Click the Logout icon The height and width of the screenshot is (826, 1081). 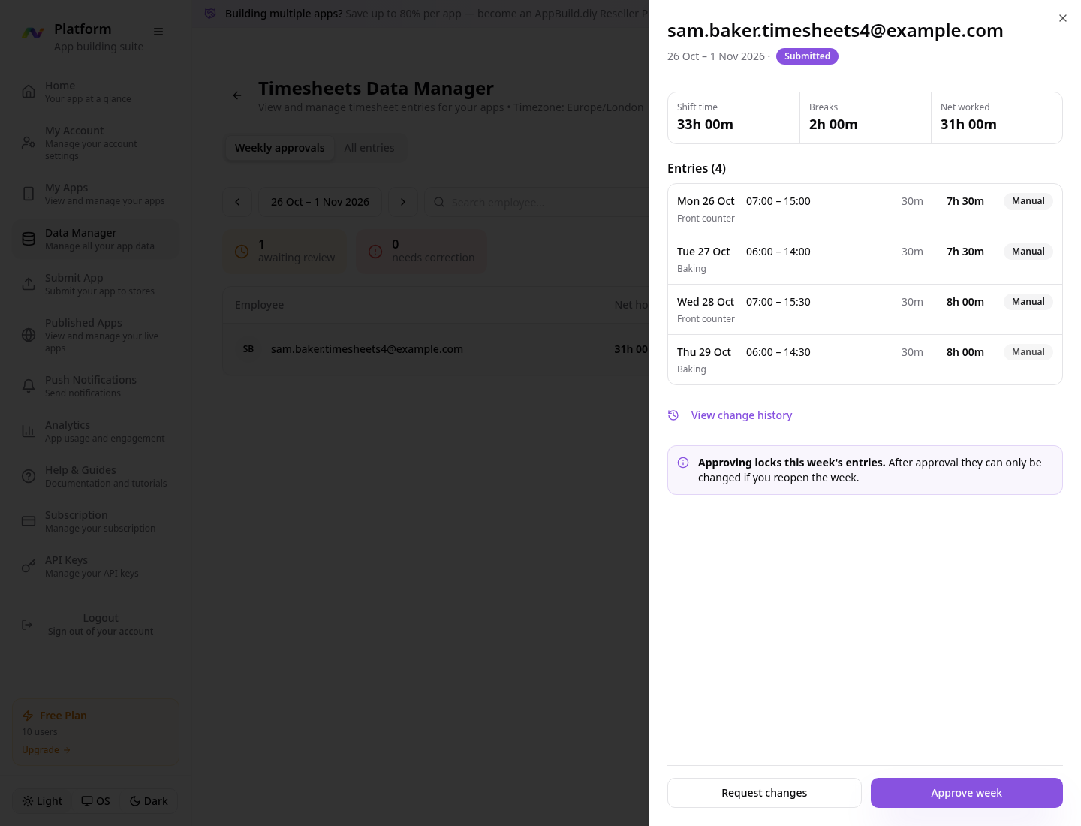click(x=27, y=625)
